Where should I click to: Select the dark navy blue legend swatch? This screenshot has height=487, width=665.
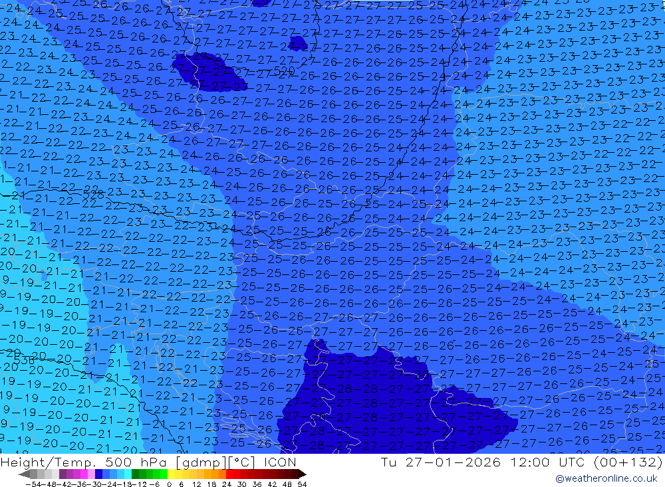coord(98,474)
